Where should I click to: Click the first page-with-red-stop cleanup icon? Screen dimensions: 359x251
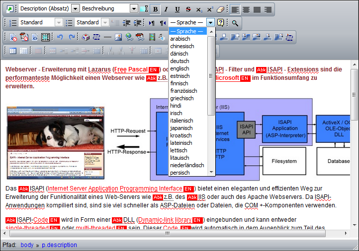pos(13,37)
